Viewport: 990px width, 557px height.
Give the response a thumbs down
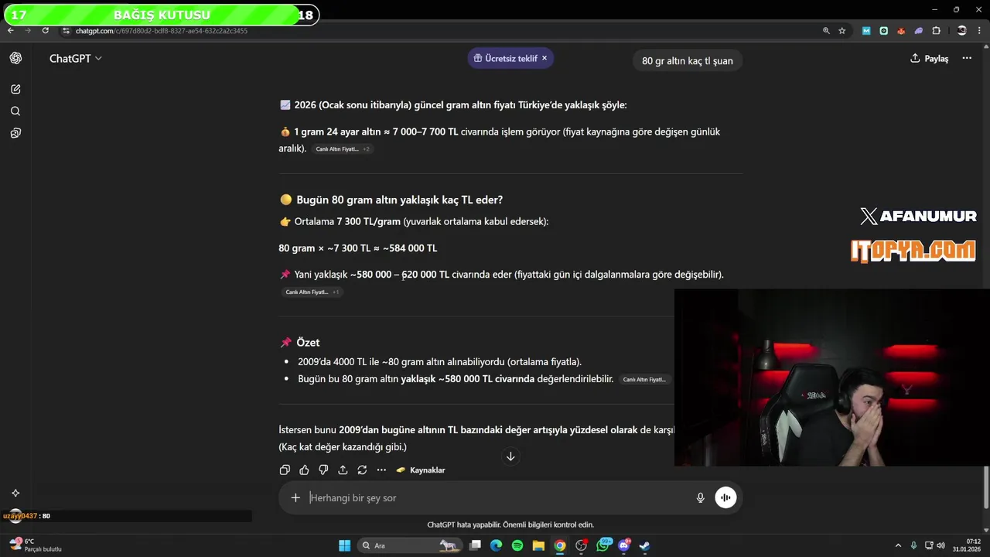pyautogui.click(x=323, y=470)
